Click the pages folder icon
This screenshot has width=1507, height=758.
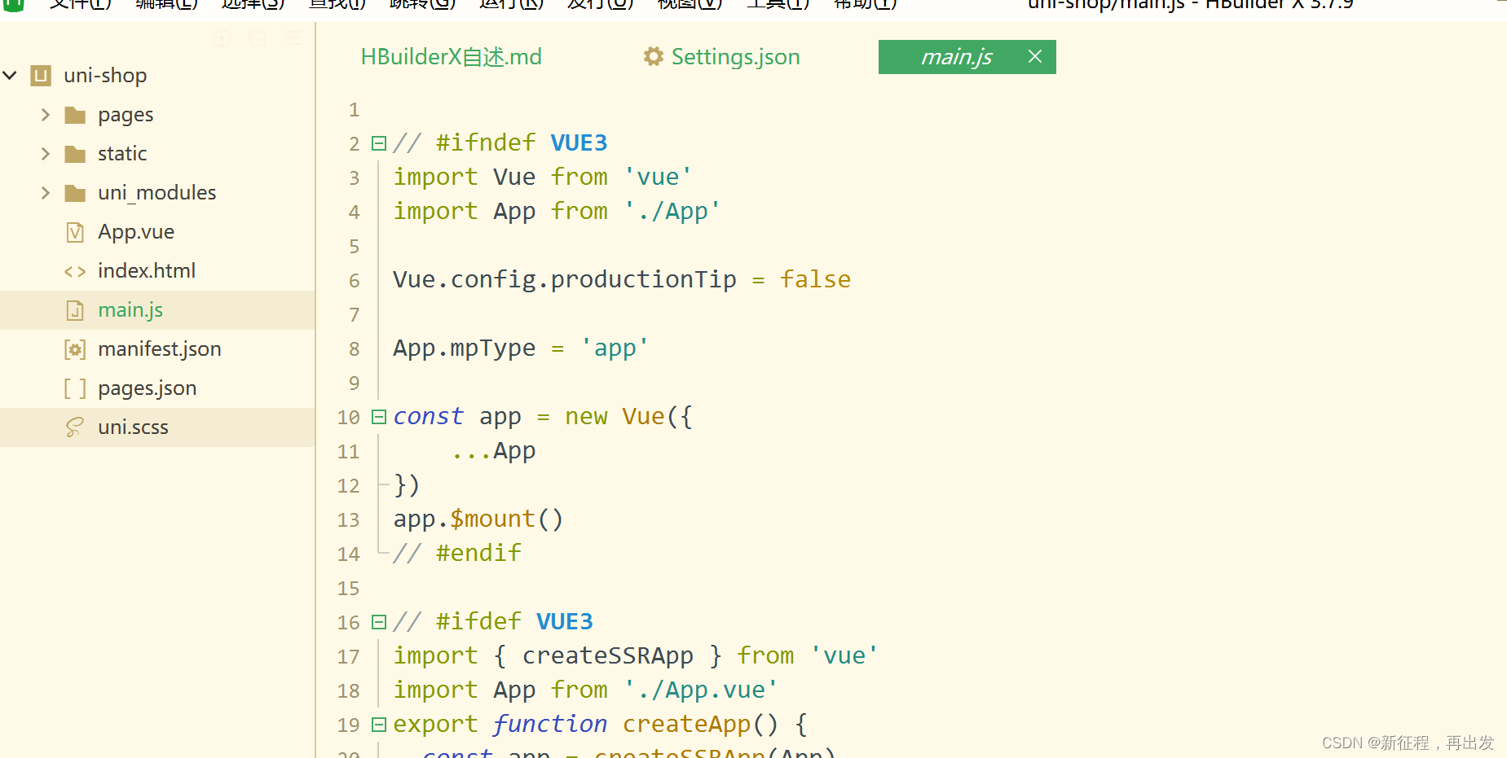[x=75, y=115]
